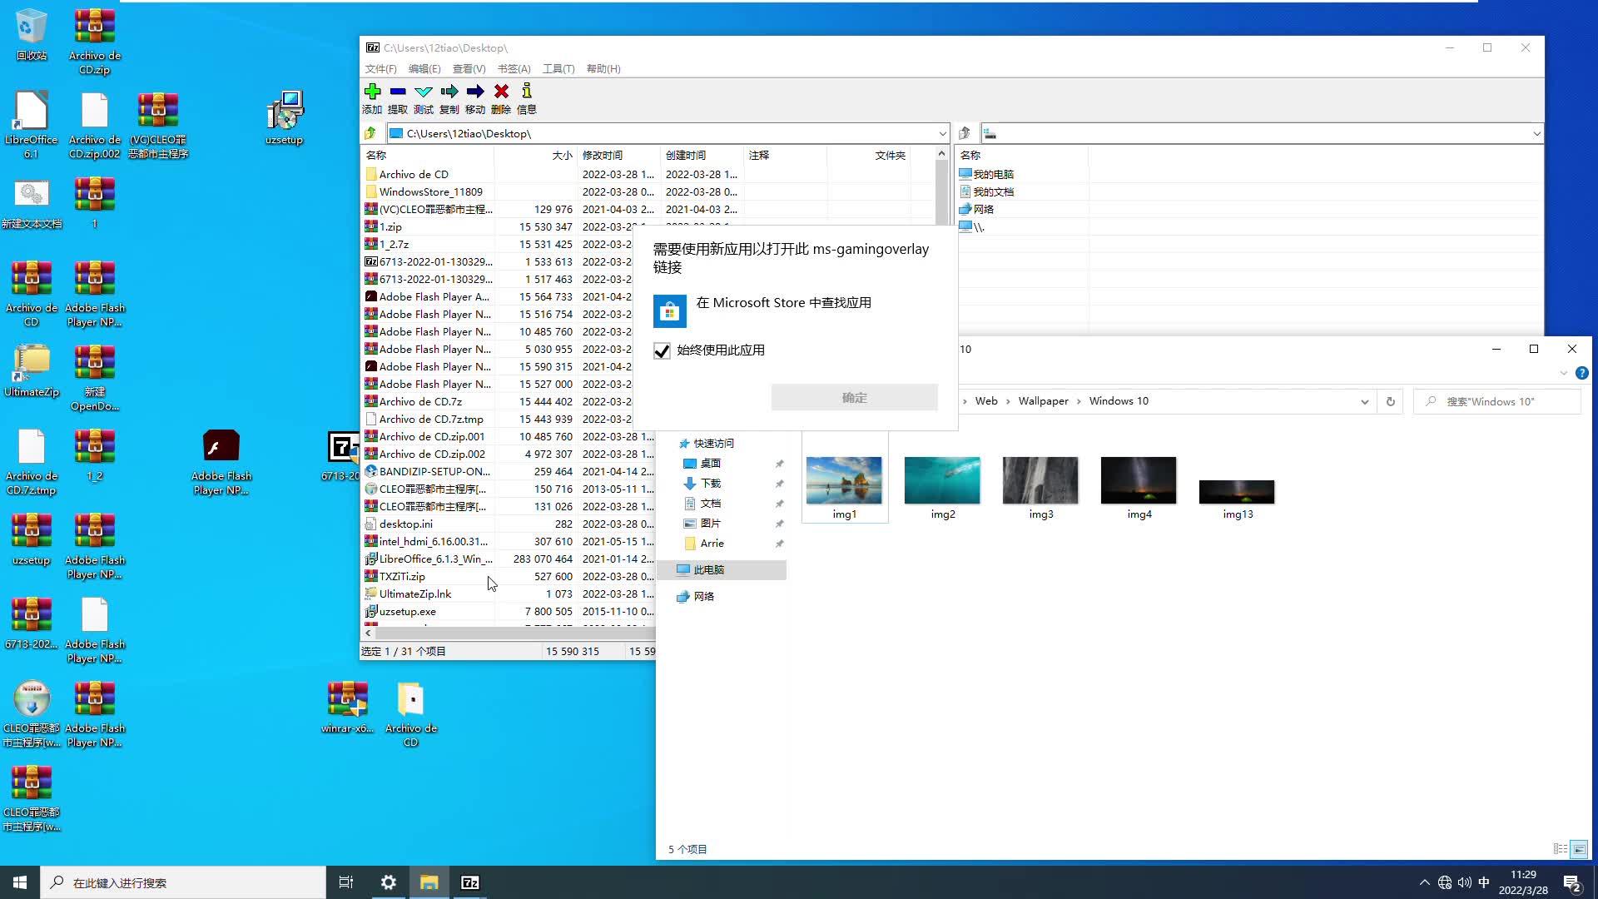The width and height of the screenshot is (1598, 899).
Task: Click the '确定' confirm button
Action: coord(855,397)
